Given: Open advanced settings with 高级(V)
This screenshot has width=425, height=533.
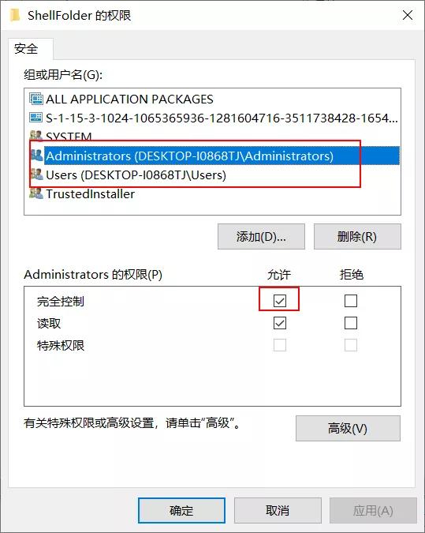Looking at the screenshot, I should (348, 428).
